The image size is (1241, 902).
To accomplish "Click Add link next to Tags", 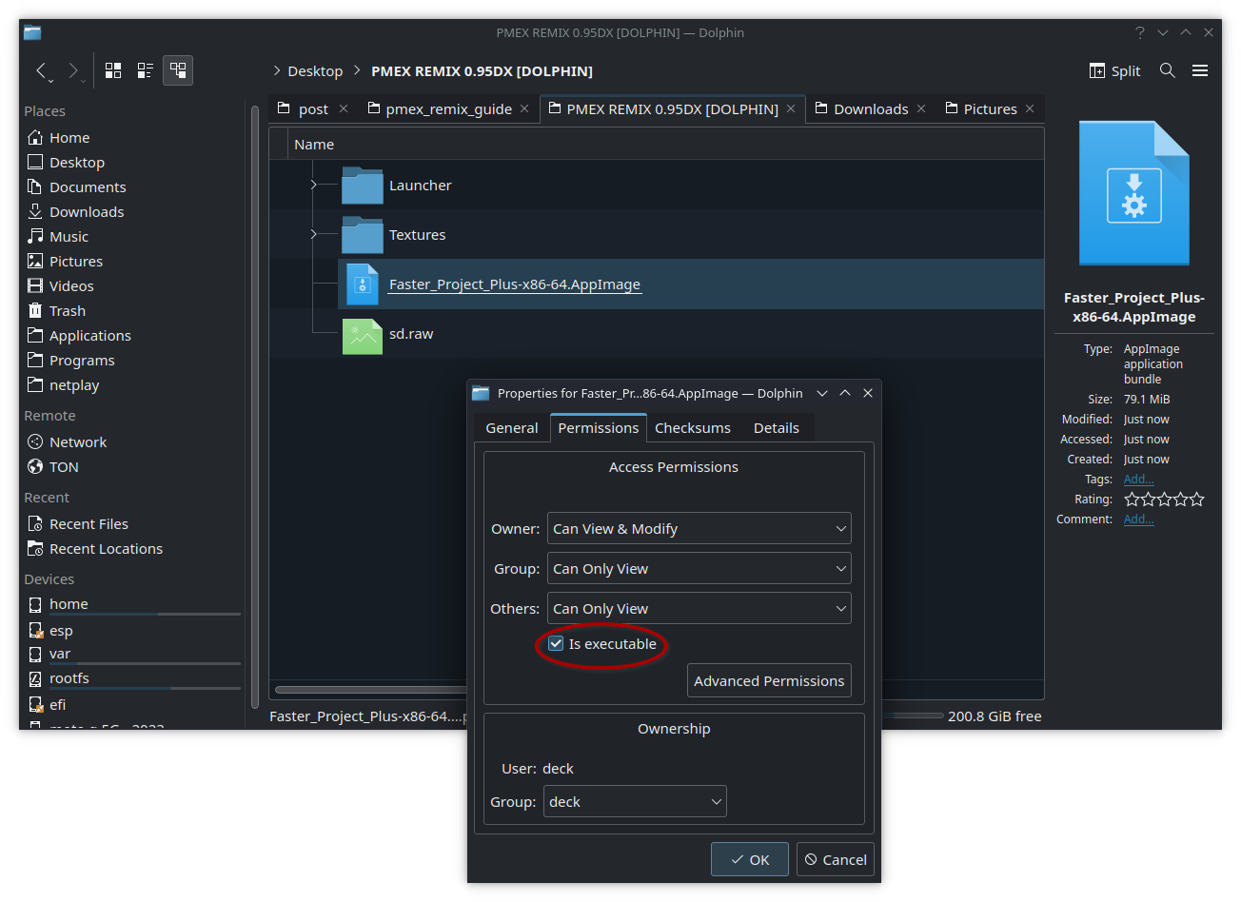I will pyautogui.click(x=1138, y=479).
